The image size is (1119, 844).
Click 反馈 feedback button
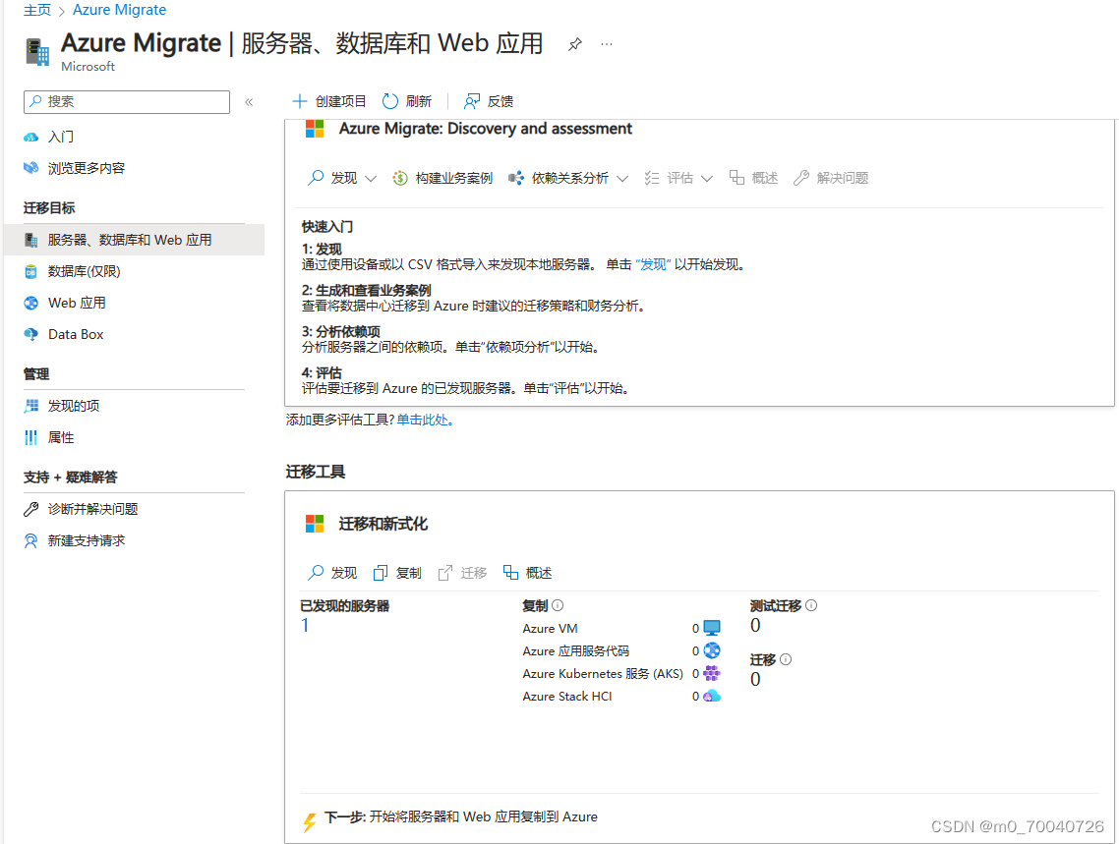point(489,101)
